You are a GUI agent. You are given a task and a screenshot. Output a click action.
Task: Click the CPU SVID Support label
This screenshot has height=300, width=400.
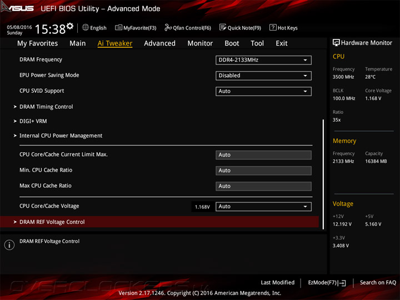click(42, 91)
